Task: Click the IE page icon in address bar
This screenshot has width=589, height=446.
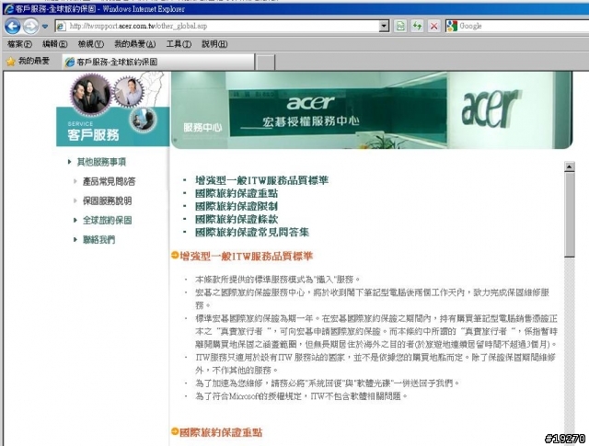Action: (x=61, y=27)
